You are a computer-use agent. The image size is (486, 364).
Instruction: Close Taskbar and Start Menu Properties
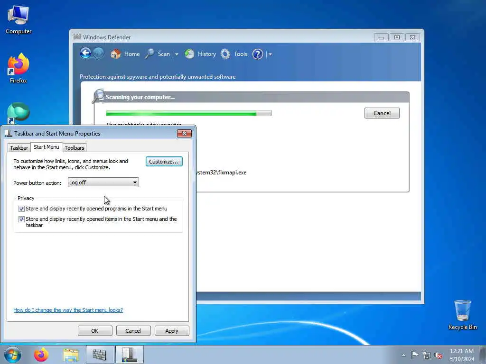pos(184,133)
